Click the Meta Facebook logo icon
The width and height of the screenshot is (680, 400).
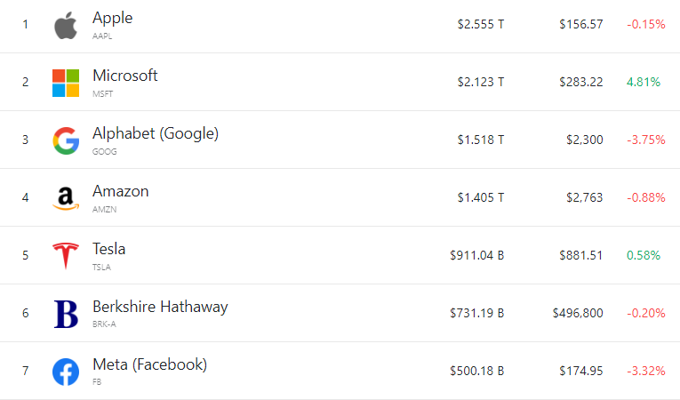(x=66, y=371)
